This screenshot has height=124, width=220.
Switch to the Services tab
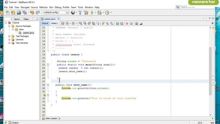pyautogui.click(x=18, y=19)
